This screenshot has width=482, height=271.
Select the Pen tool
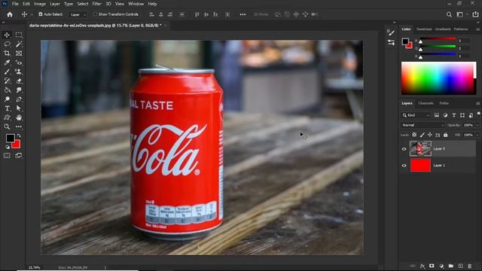pyautogui.click(x=19, y=99)
